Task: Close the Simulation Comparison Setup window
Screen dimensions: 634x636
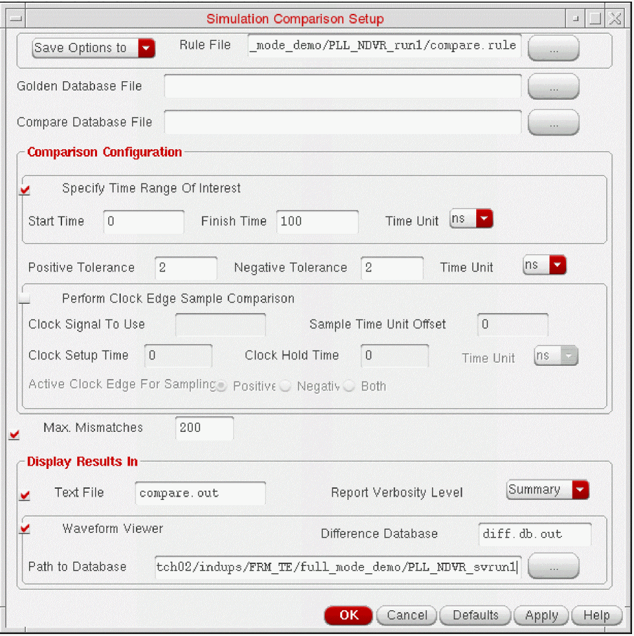Action: pos(615,18)
